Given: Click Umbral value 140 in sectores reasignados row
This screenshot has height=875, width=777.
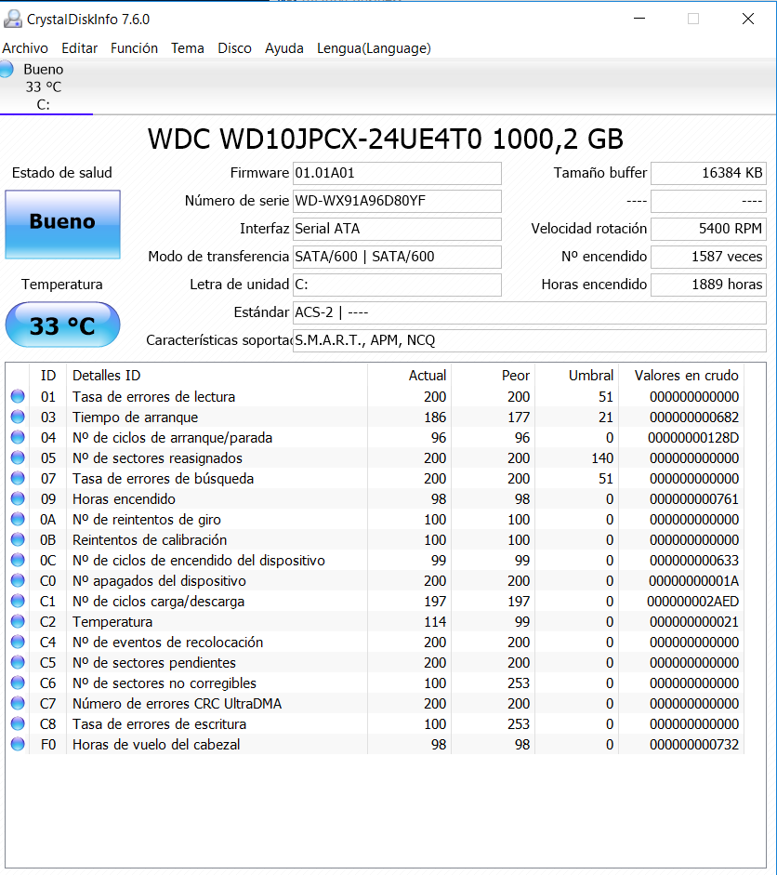Looking at the screenshot, I should (602, 458).
